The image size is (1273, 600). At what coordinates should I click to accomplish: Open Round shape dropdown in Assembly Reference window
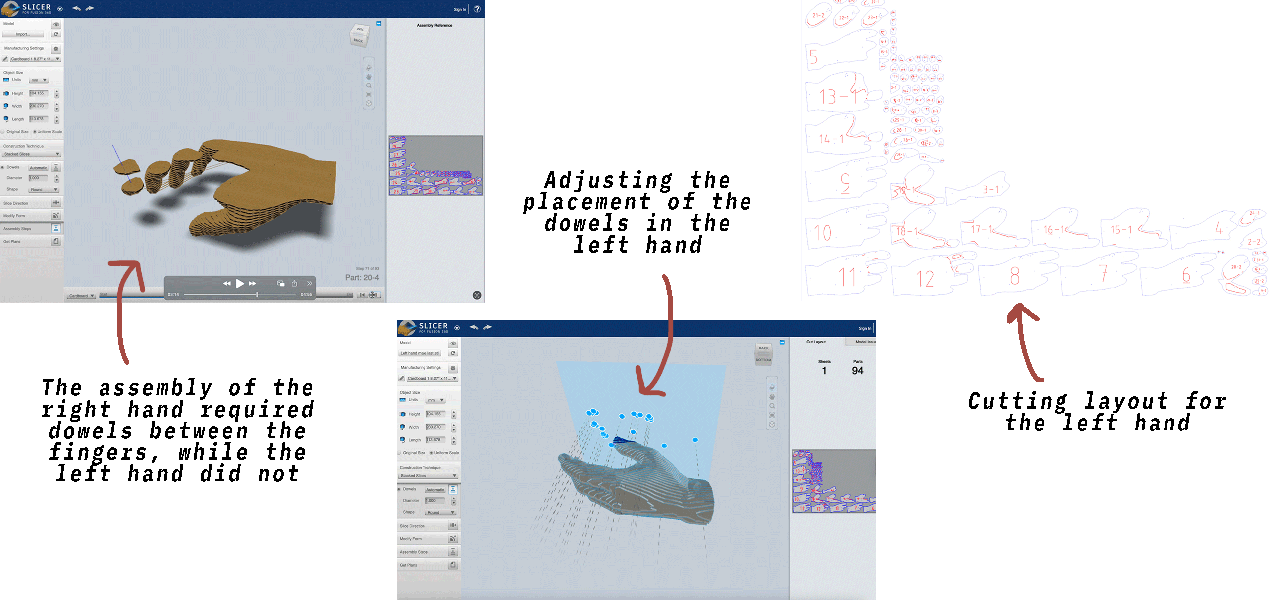click(x=44, y=190)
